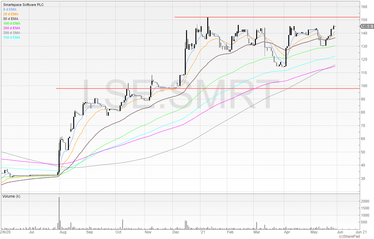374x239 pixels.
Task: Select the 8 d EMA legend label
Action: click(10, 10)
